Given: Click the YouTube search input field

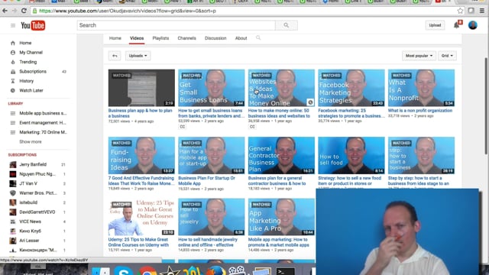Looking at the screenshot, I should pyautogui.click(x=176, y=25).
